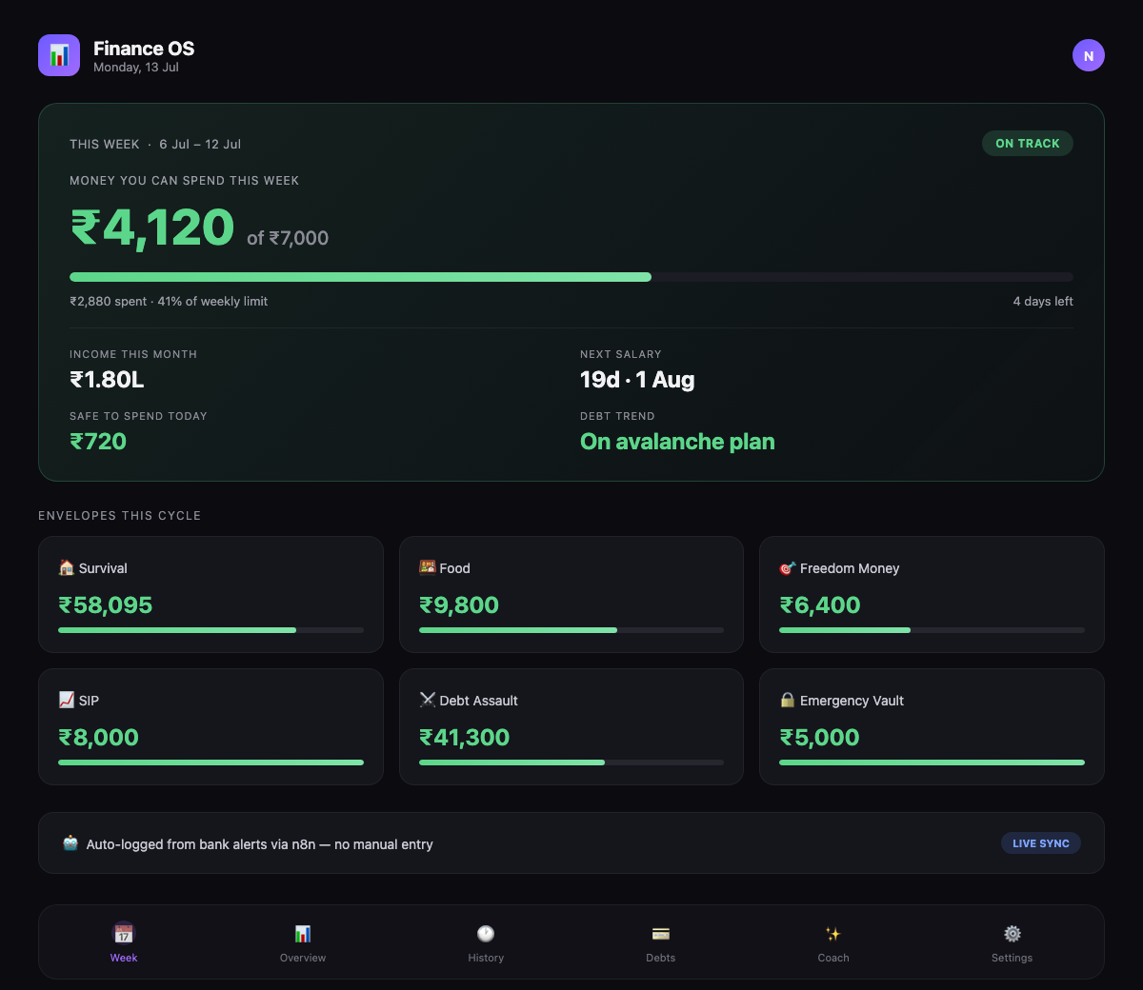This screenshot has width=1143, height=990.
Task: Click the 'Emergency Vault' envelope label
Action: pyautogui.click(x=852, y=701)
